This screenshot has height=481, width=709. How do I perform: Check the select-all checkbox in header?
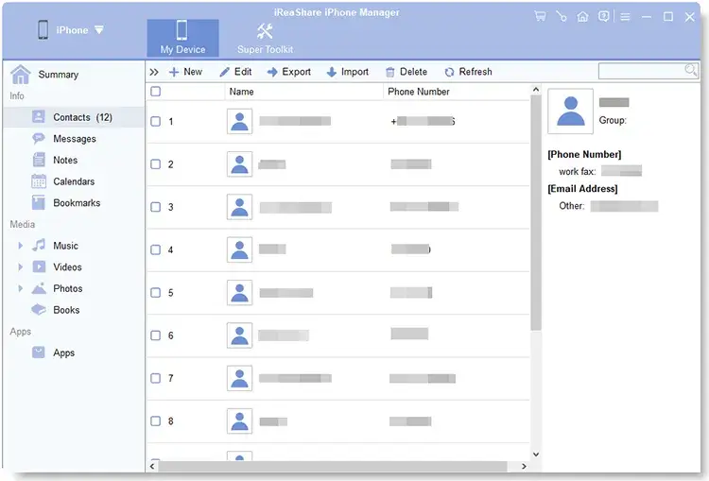[x=156, y=92]
